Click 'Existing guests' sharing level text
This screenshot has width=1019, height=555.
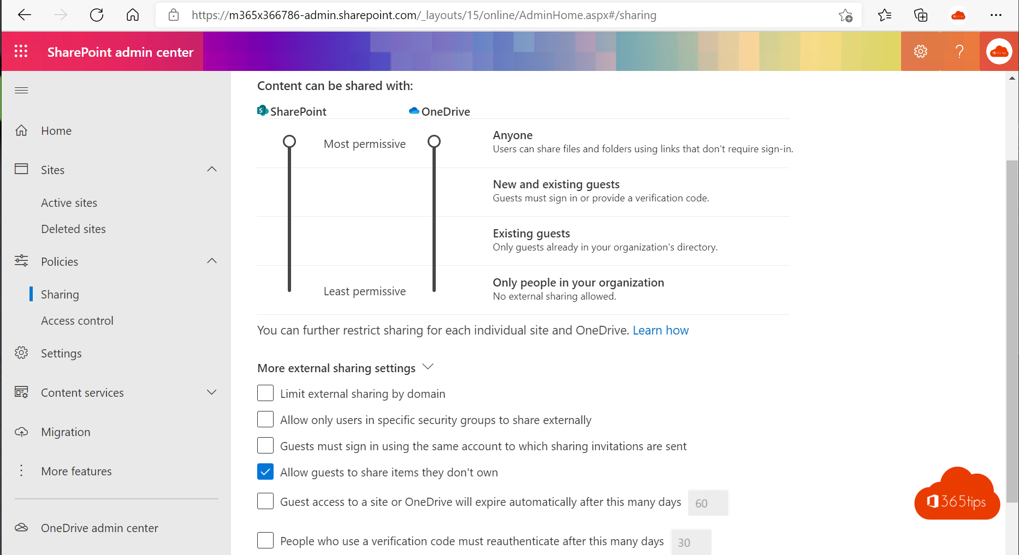tap(531, 234)
